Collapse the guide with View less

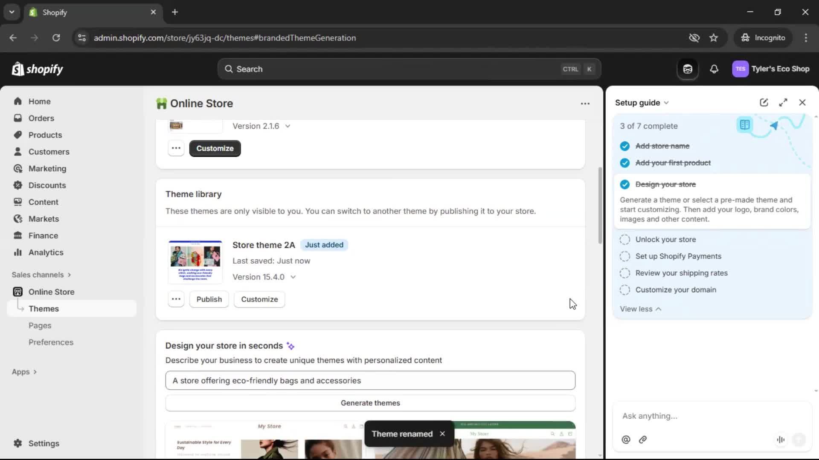coord(640,309)
